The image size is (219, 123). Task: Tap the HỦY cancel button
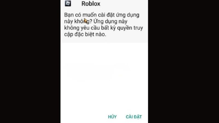112,117
